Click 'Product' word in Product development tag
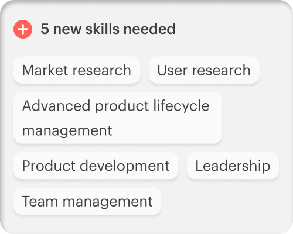Viewport: 293px width, 234px height. pyautogui.click(x=49, y=166)
